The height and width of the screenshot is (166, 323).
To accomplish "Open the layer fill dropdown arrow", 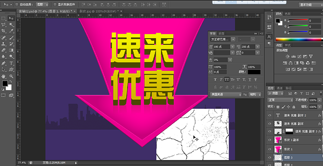I will 319,107.
